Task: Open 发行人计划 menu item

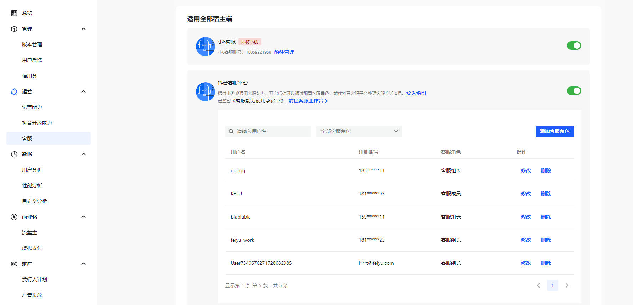Action: pyautogui.click(x=35, y=279)
